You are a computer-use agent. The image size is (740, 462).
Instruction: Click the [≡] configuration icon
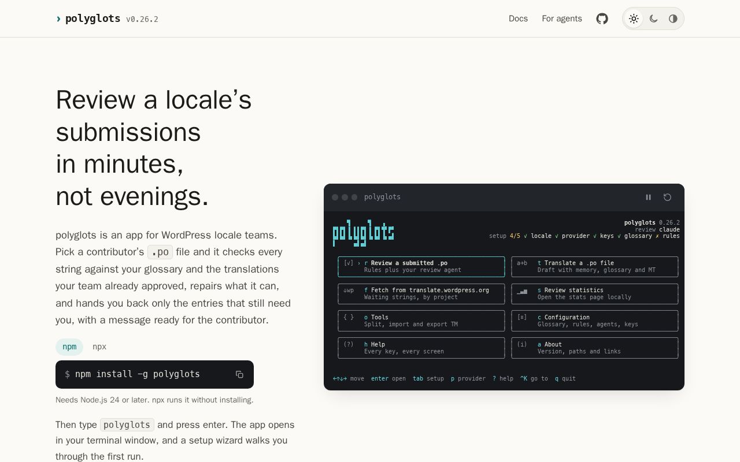pos(522,317)
